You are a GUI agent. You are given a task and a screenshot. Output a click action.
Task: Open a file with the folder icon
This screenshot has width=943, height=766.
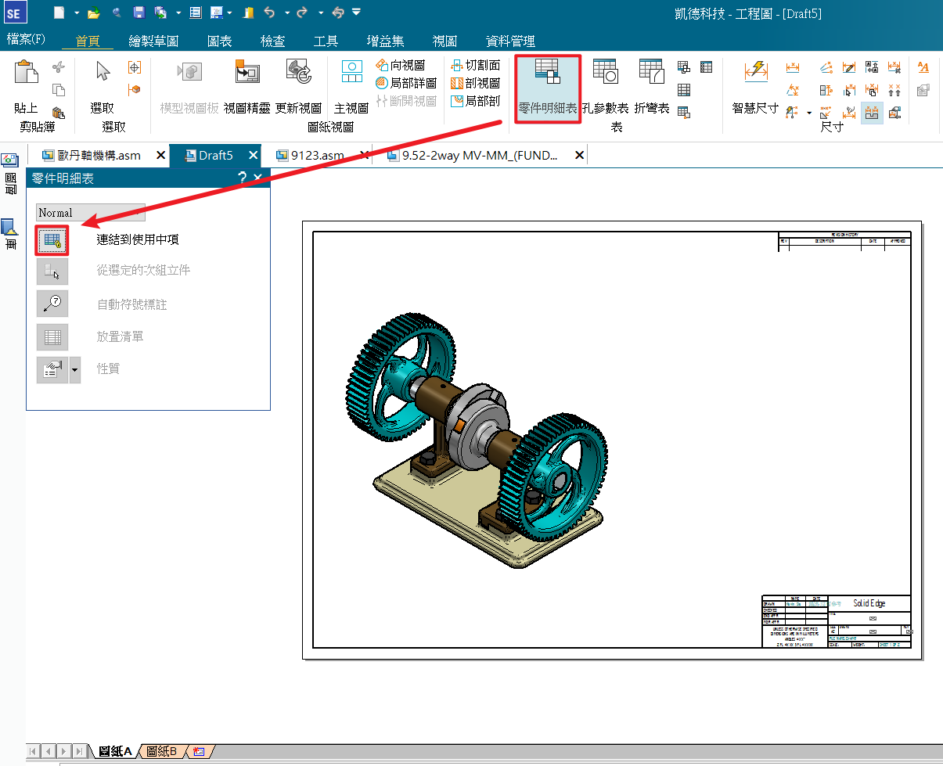94,13
